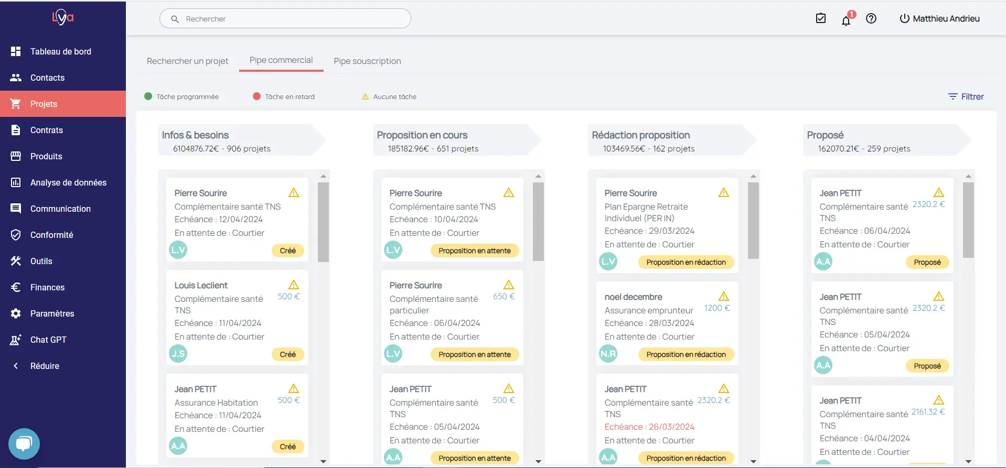The height and width of the screenshot is (468, 1006).
Task: Open the Communication message icon
Action: click(x=16, y=209)
